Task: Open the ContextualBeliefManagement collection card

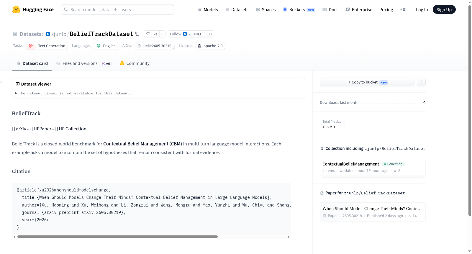Action: pyautogui.click(x=373, y=167)
